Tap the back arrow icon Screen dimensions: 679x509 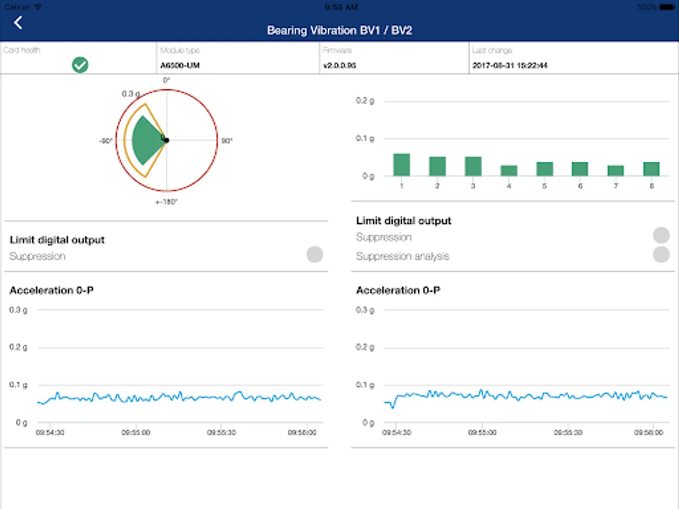pyautogui.click(x=19, y=23)
